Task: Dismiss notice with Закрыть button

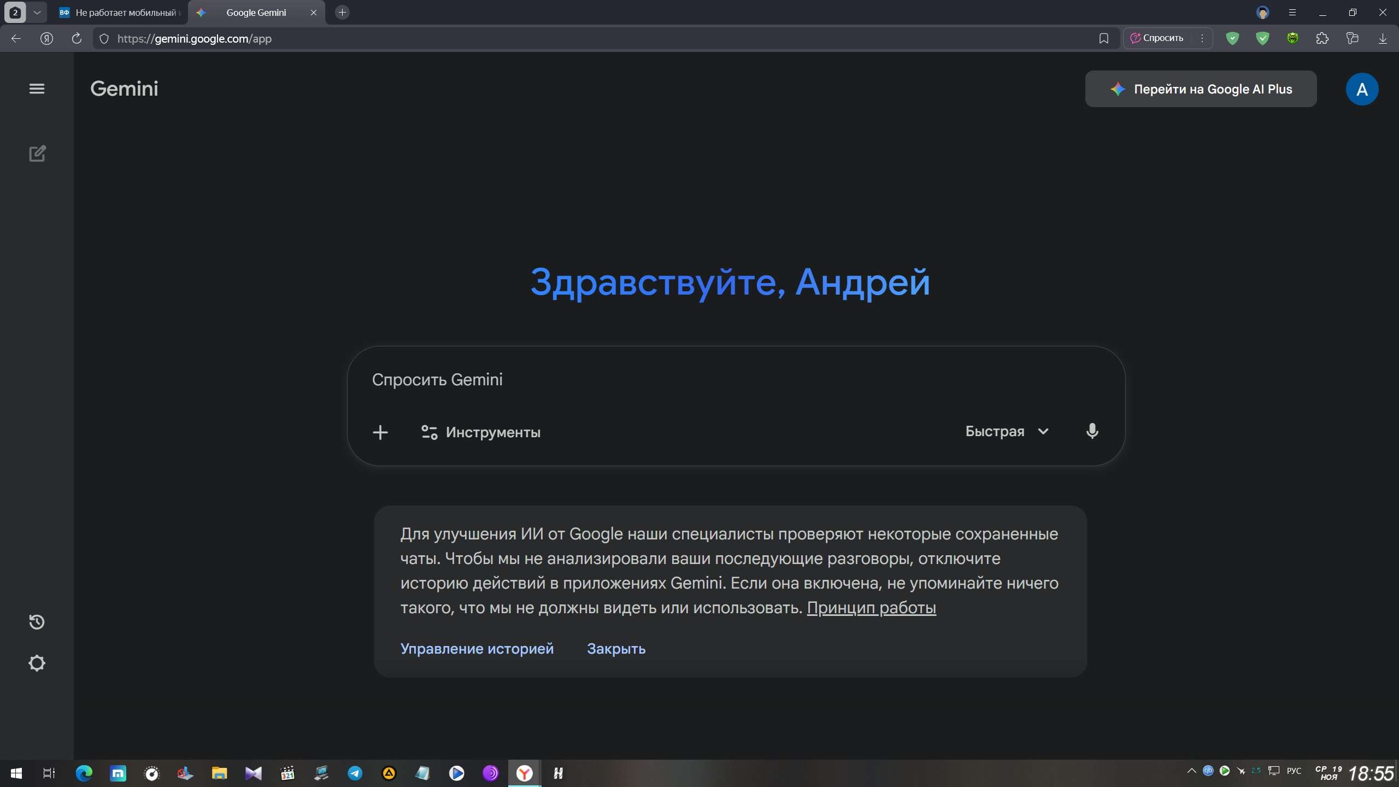Action: click(x=616, y=649)
